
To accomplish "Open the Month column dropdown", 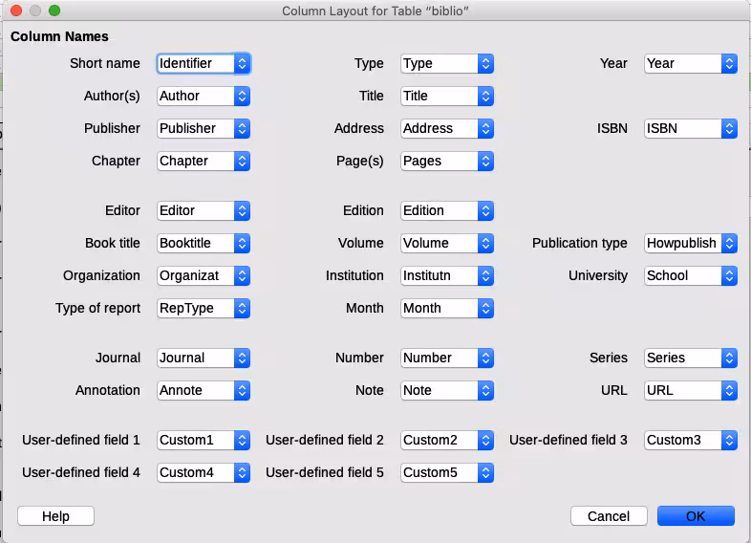I will tap(447, 308).
